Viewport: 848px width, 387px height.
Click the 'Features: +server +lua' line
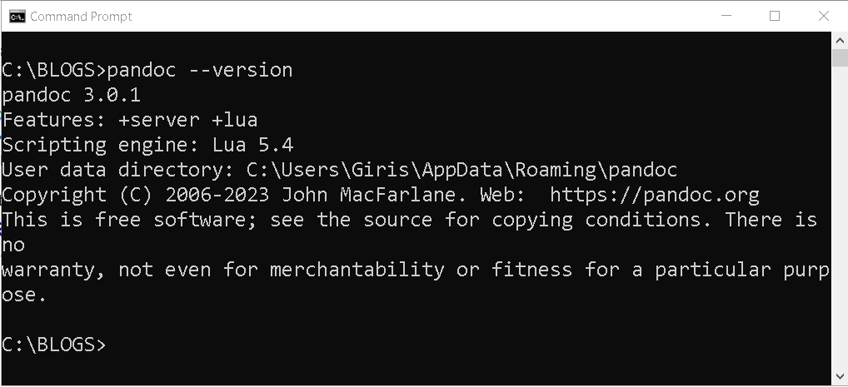(130, 120)
